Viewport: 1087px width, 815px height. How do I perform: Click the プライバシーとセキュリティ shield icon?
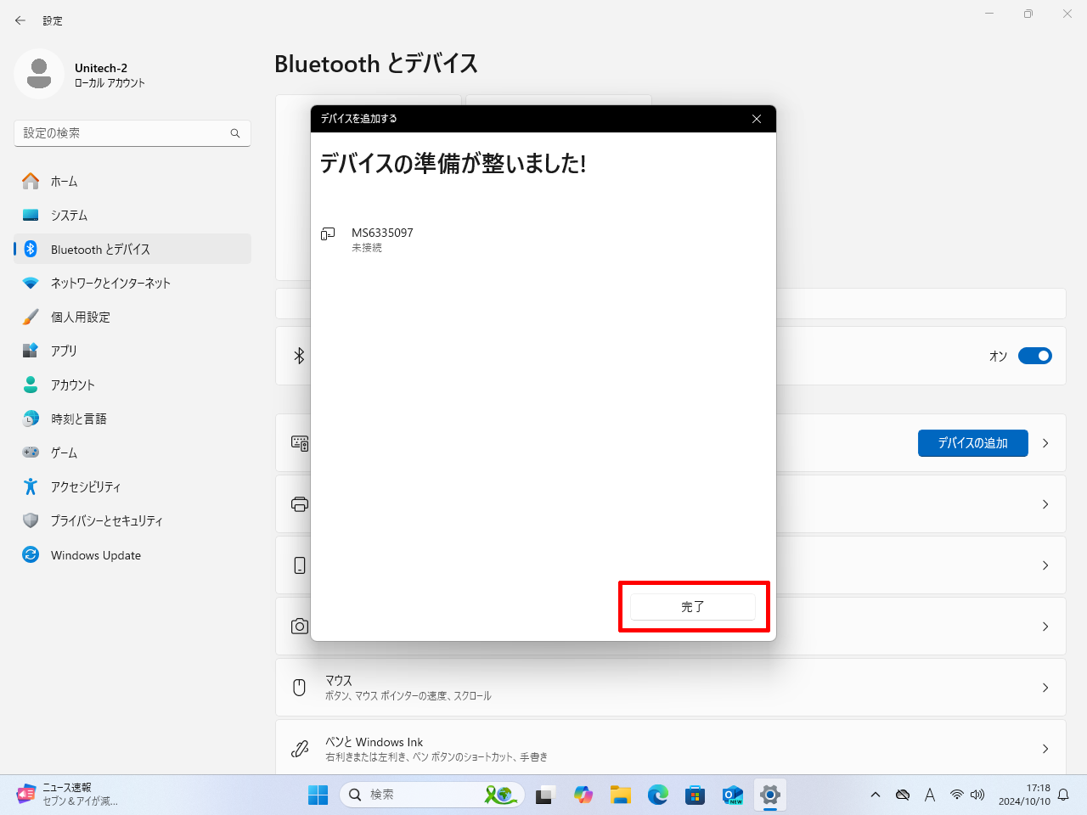tap(31, 520)
